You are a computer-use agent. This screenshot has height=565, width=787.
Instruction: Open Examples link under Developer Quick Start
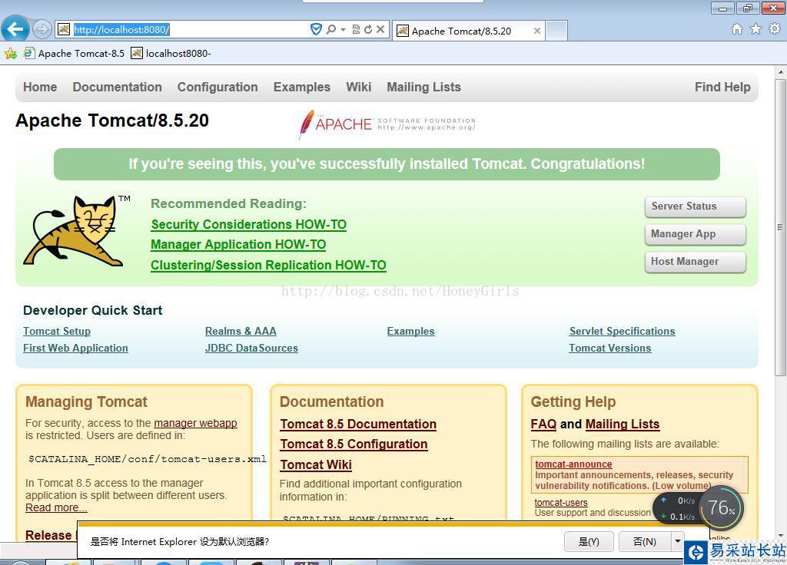[410, 332]
